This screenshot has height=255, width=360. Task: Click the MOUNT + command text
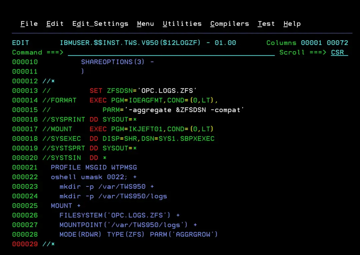[x=66, y=206]
